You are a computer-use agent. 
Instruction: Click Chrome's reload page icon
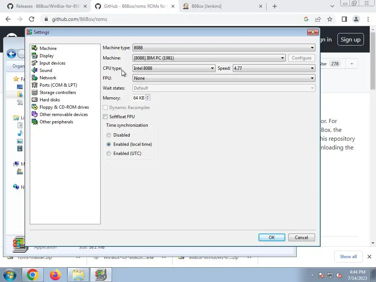click(32, 19)
